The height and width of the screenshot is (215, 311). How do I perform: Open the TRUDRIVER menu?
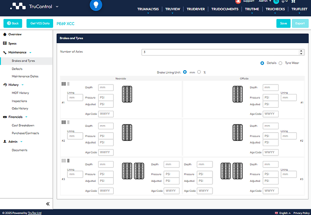pyautogui.click(x=196, y=9)
